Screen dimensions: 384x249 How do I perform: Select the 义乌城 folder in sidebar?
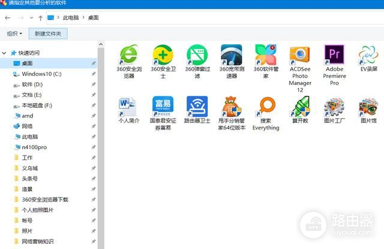tap(30, 168)
